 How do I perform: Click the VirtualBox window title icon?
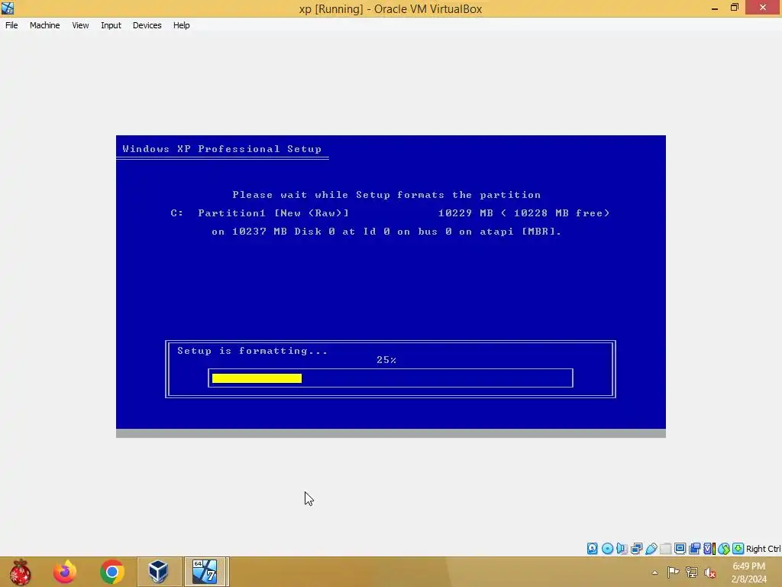point(8,8)
